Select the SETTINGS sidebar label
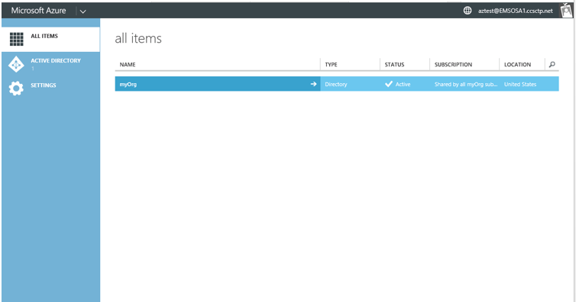576x302 pixels. click(44, 85)
